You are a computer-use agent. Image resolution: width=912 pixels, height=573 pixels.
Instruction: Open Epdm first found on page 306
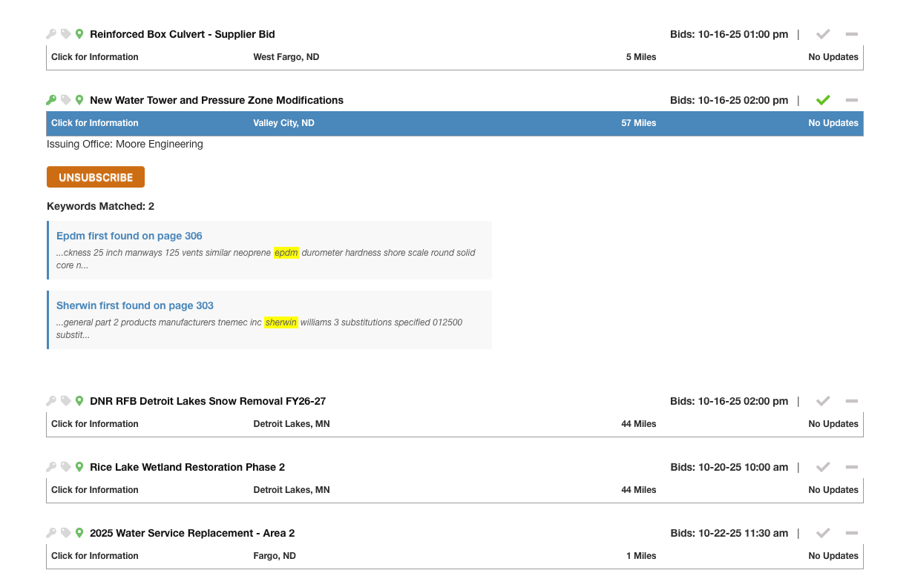click(x=129, y=236)
